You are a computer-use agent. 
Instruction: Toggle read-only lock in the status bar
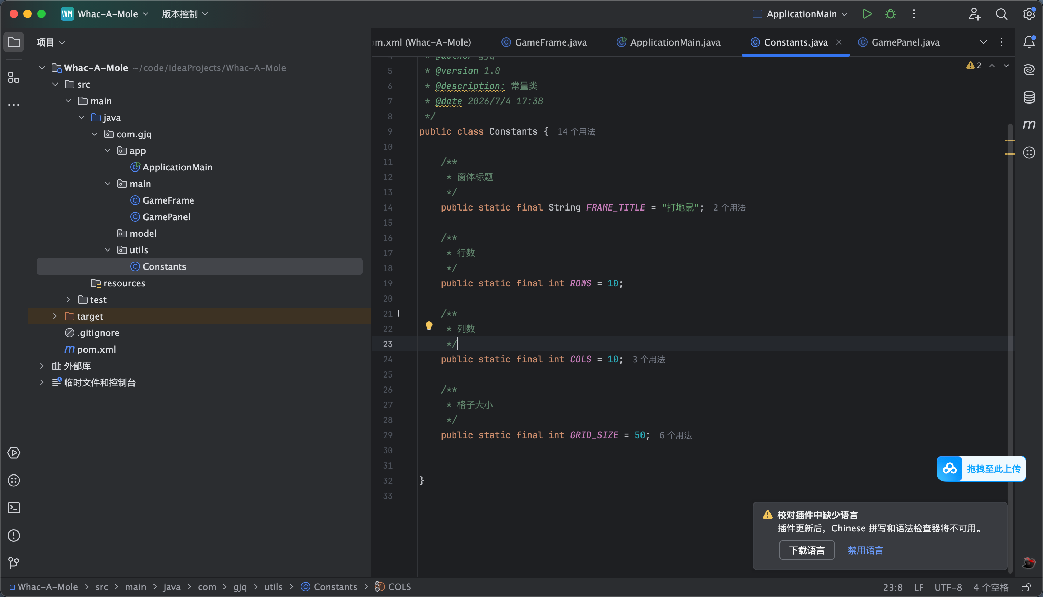[1026, 587]
